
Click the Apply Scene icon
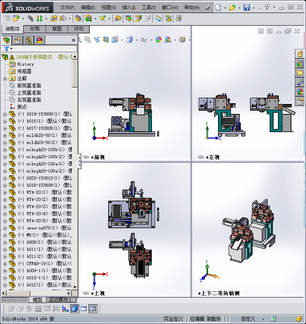[x=168, y=40]
